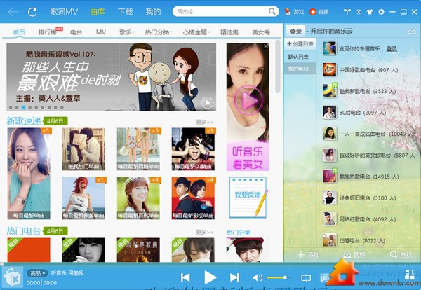Image resolution: width=421 pixels, height=290 pixels.
Task: Open the 电台 sub-tab
Action: pyautogui.click(x=76, y=32)
